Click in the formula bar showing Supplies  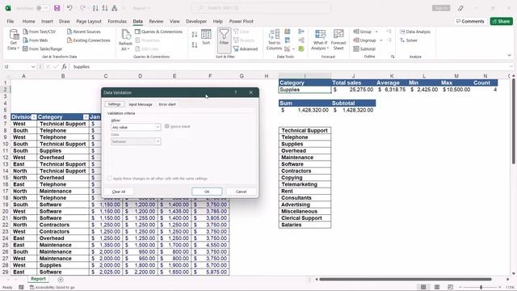pyautogui.click(x=290, y=66)
